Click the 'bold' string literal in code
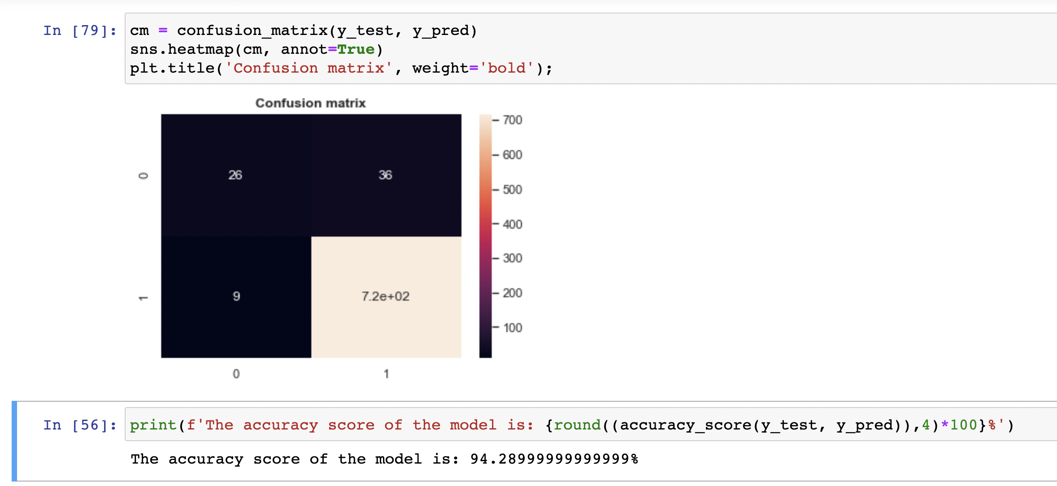The image size is (1057, 486). [506, 68]
